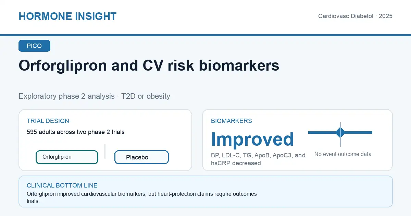Click the Orforglipron arm pill

tap(67, 157)
